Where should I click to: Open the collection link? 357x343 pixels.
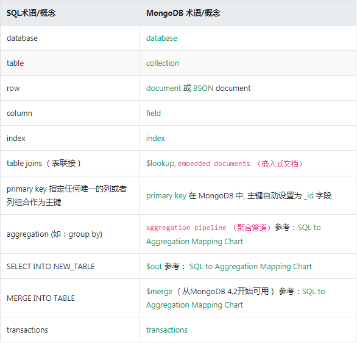(163, 63)
